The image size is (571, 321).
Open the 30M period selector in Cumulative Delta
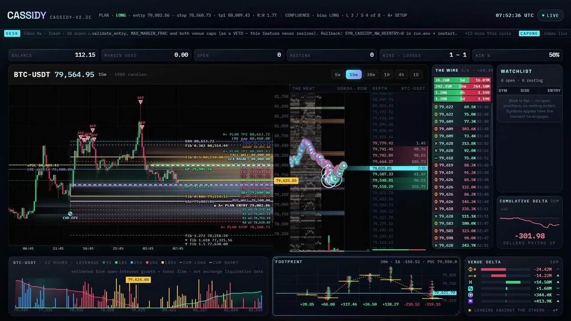pyautogui.click(x=555, y=201)
